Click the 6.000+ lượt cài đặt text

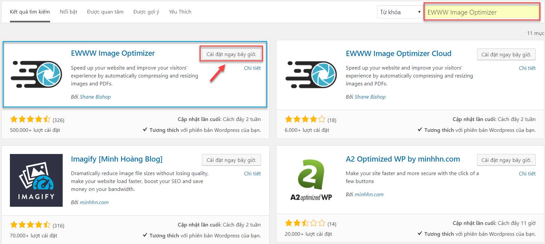click(x=307, y=130)
